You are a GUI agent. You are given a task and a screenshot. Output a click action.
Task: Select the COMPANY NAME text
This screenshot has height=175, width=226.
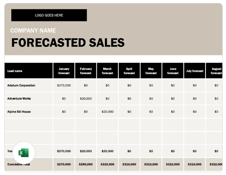[33, 30]
